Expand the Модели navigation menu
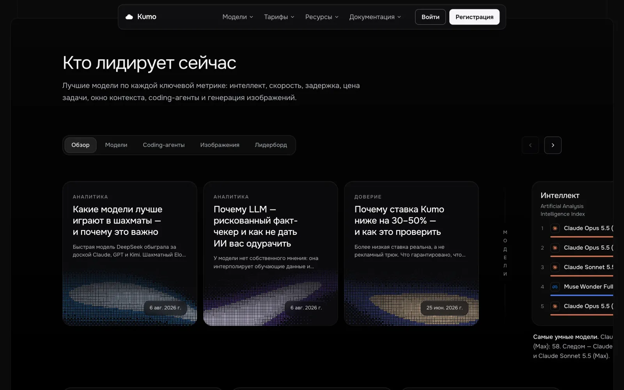 click(238, 17)
